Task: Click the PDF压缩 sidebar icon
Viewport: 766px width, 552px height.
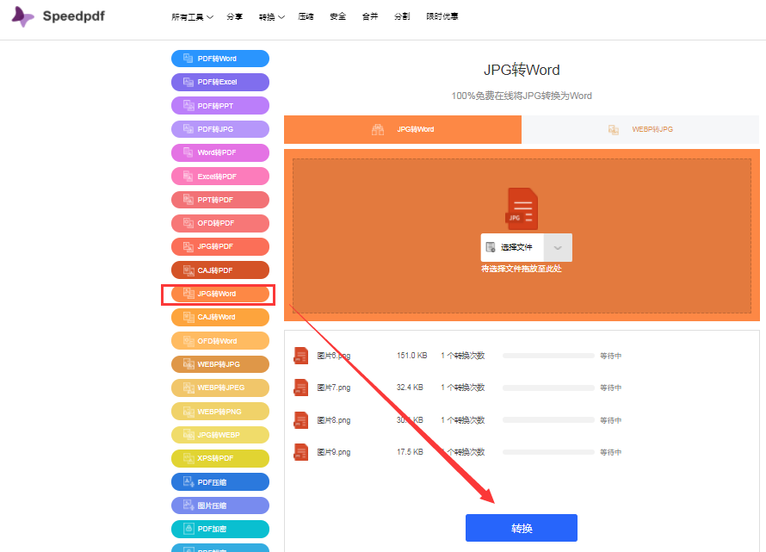Action: (x=188, y=481)
